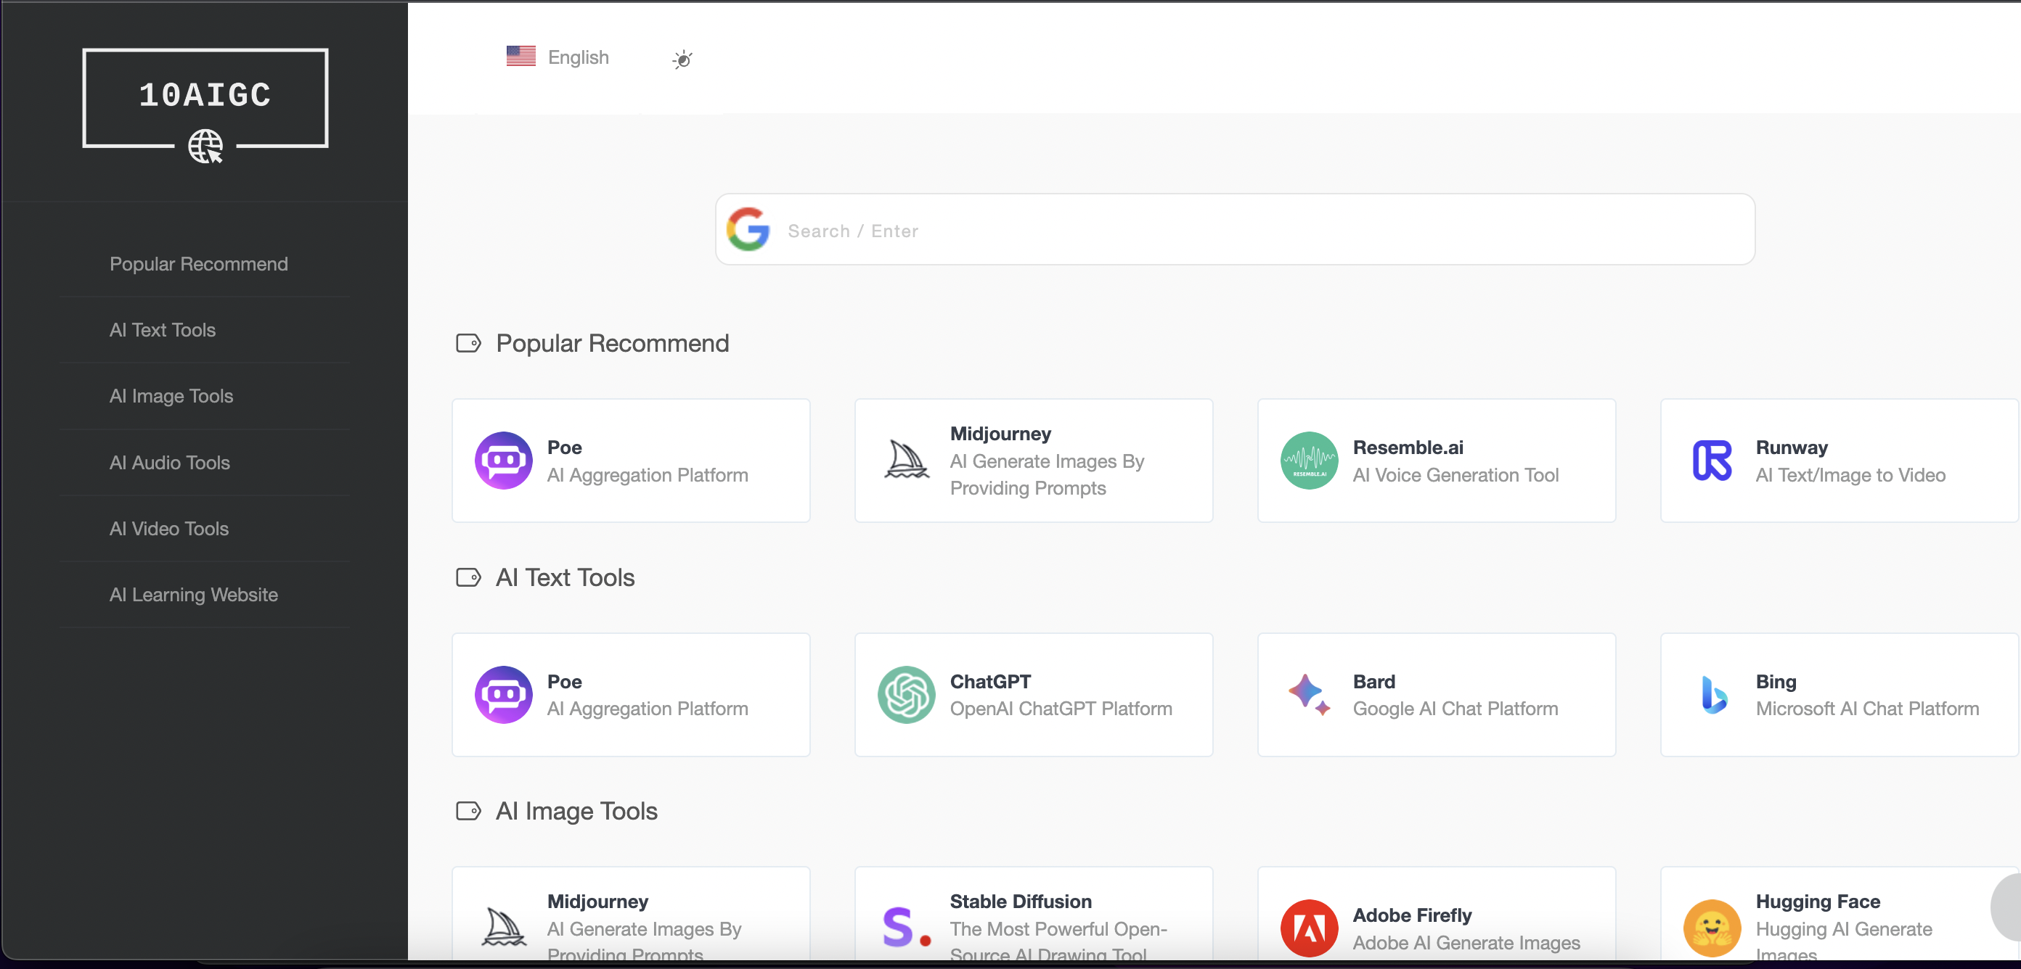Screen dimensions: 2021x969
Task: Select AI Text Tools in sidebar menu
Action: [163, 330]
